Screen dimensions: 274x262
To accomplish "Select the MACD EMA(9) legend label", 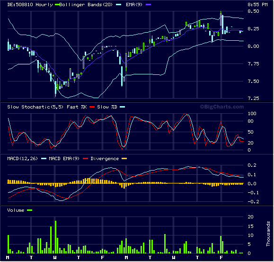I will 64,159.
